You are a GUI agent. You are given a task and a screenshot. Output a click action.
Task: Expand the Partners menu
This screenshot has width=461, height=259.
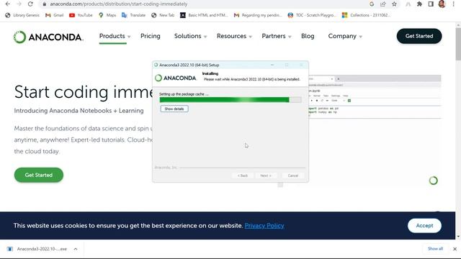(277, 36)
